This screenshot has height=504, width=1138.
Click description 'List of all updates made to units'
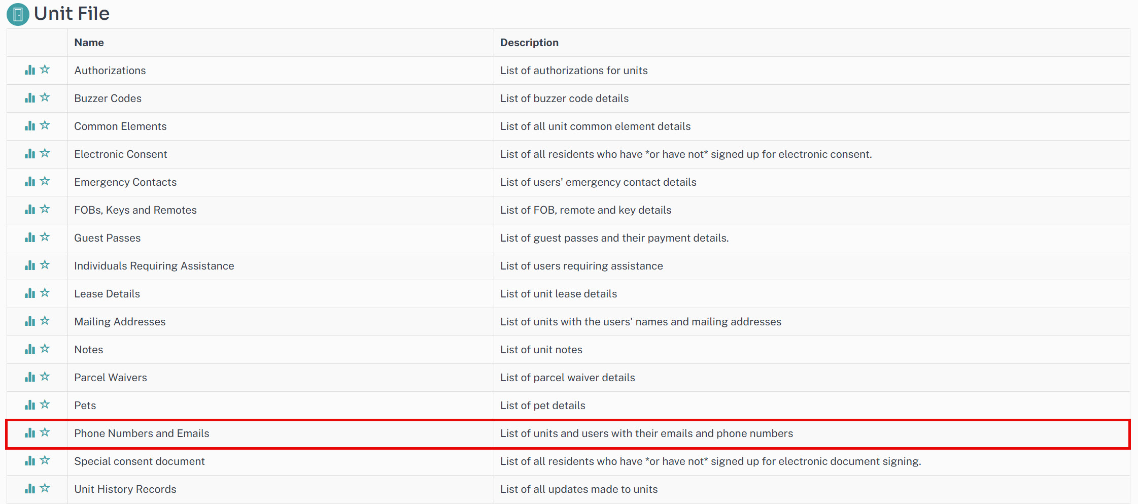click(x=579, y=489)
